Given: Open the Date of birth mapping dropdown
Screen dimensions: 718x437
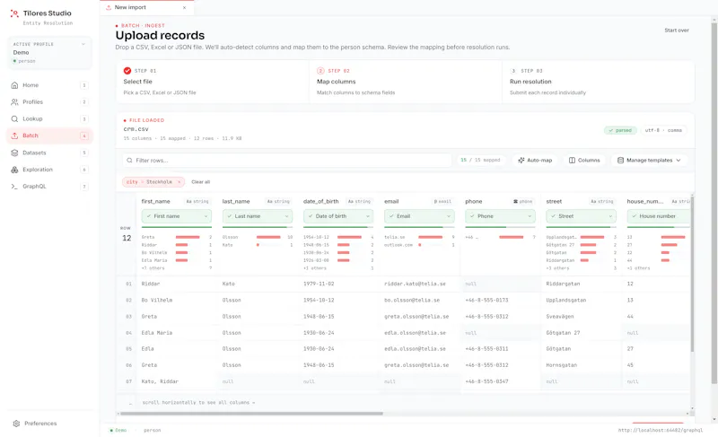Looking at the screenshot, I should click(338, 216).
